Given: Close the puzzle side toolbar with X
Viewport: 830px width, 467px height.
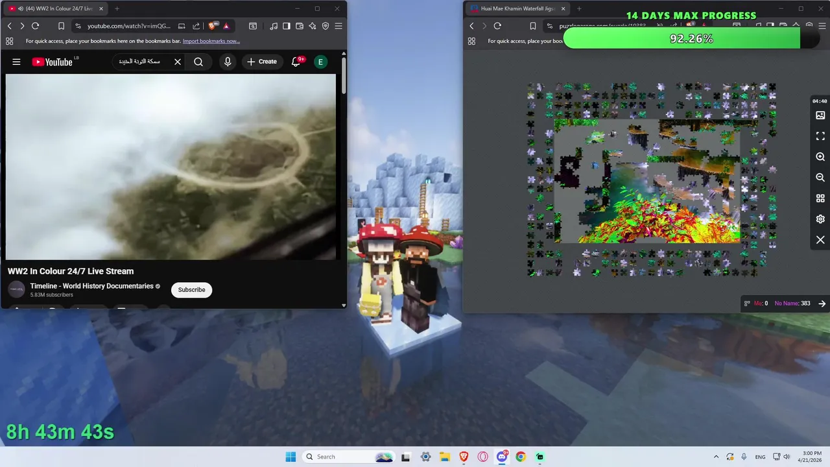Looking at the screenshot, I should (820, 240).
